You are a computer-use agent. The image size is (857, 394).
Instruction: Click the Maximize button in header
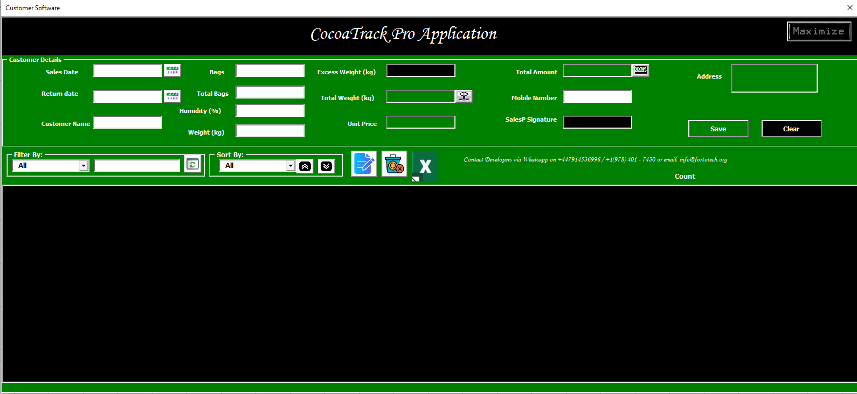(818, 32)
